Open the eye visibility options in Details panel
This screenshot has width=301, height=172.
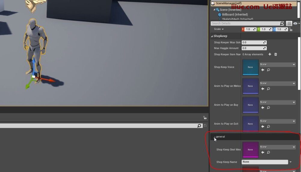[x=296, y=23]
